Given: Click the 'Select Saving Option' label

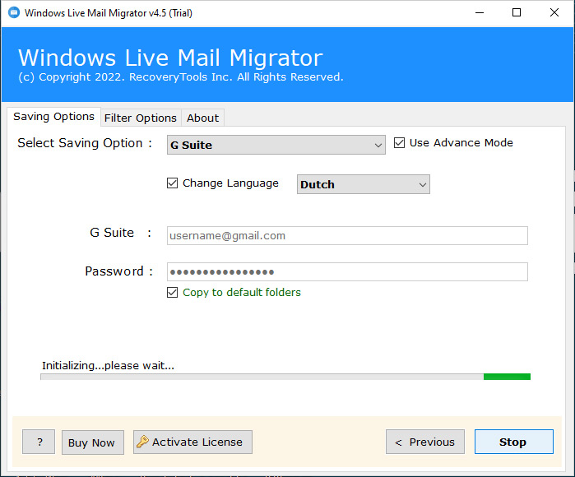Looking at the screenshot, I should coord(85,143).
